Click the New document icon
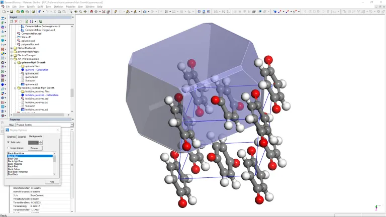 tap(4, 11)
